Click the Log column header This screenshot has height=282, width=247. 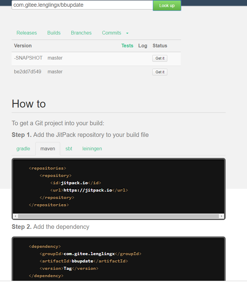coord(143,46)
